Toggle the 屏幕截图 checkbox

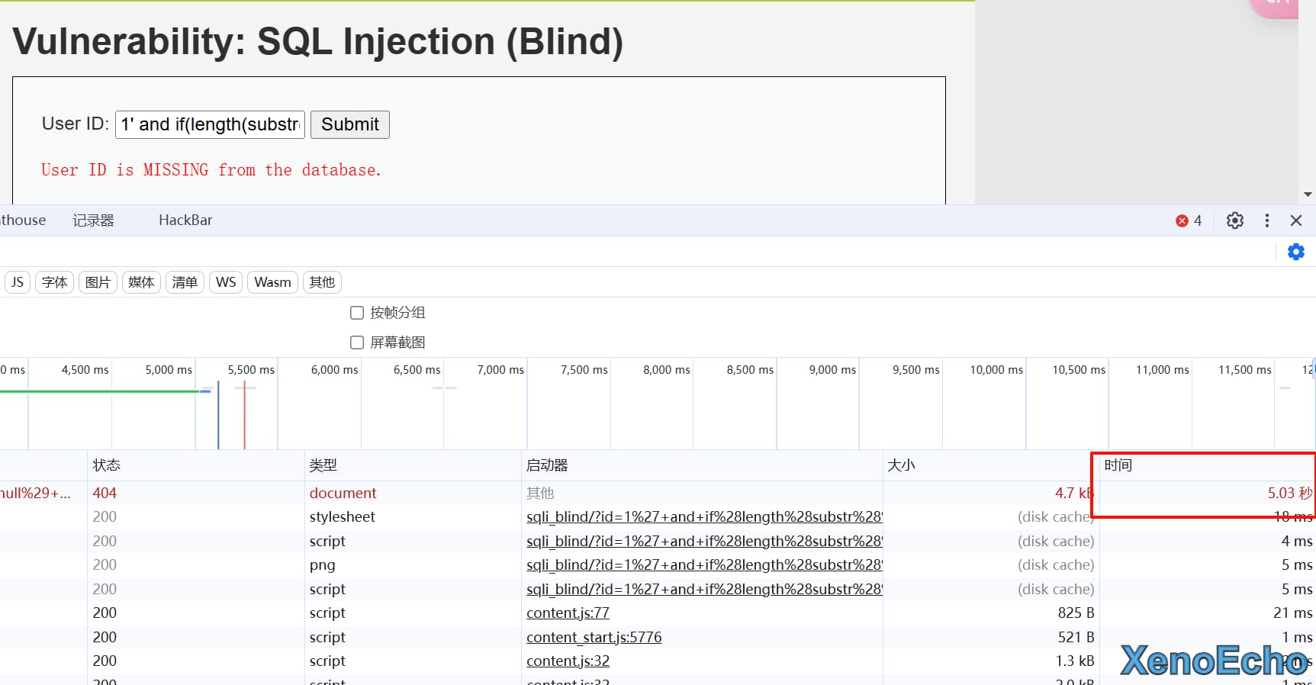(357, 342)
